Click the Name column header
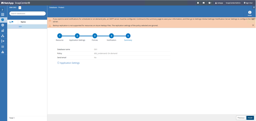Image resolution: width=256 pixels, height=121 pixels. 23,22
